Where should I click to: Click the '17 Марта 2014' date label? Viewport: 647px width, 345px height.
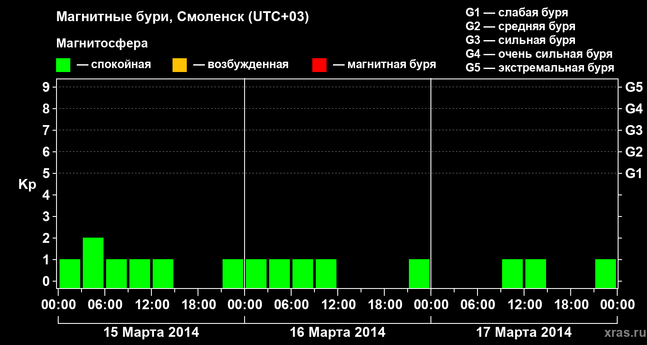(x=524, y=332)
